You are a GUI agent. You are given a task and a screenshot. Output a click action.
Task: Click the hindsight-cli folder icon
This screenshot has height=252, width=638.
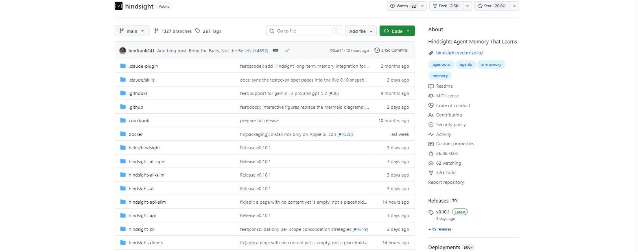pos(123,229)
